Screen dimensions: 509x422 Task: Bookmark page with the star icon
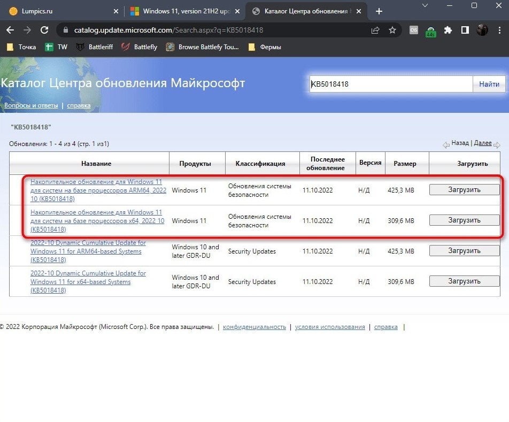392,30
